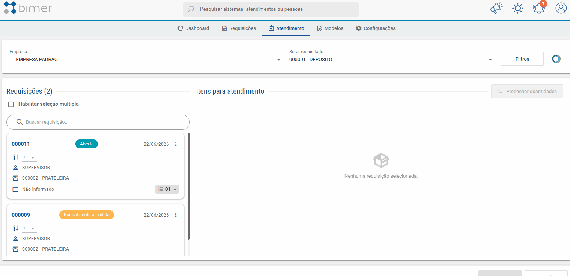
Task: Click the magnifier icon in Buscar requisição field
Action: (20, 122)
